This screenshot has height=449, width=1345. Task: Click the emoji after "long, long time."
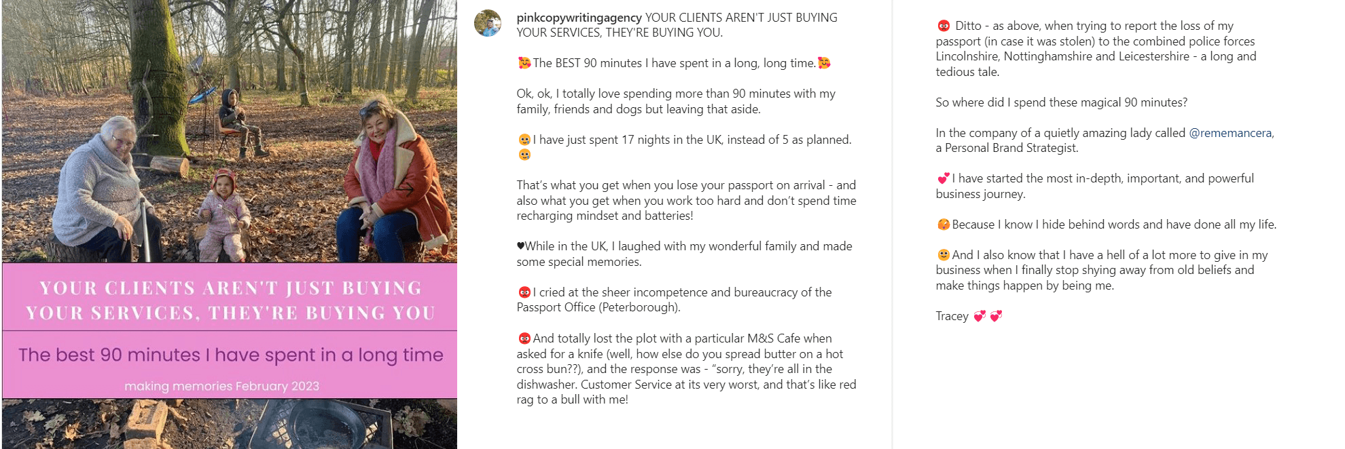824,63
